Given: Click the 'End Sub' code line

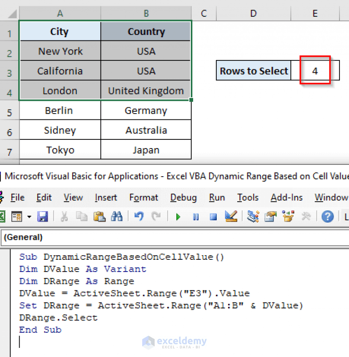Looking at the screenshot, I should click(x=40, y=330).
